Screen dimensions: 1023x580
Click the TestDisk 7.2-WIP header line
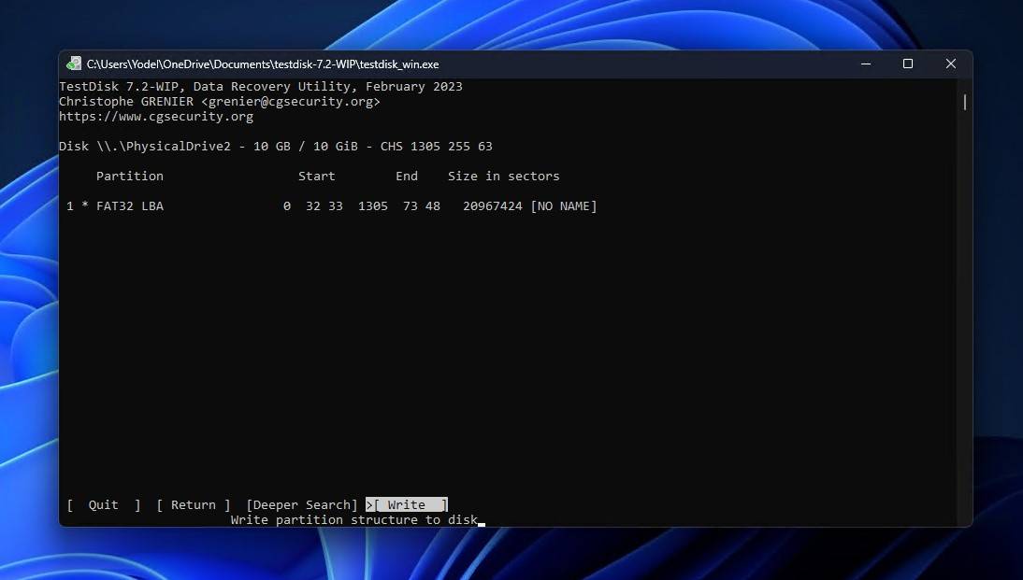pyautogui.click(x=260, y=87)
